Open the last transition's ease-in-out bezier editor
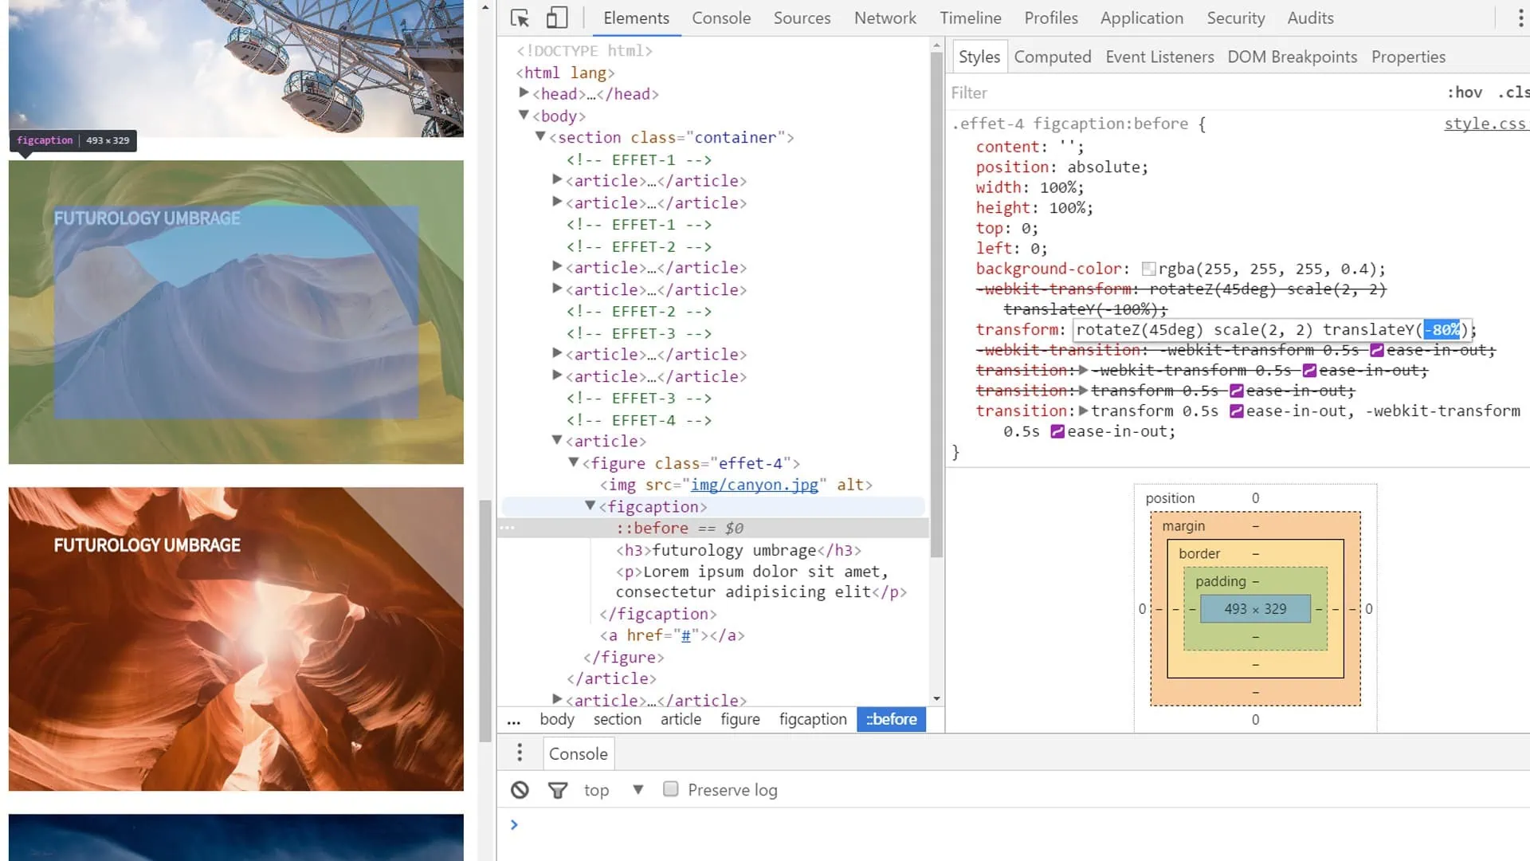The height and width of the screenshot is (861, 1530). pos(1057,431)
